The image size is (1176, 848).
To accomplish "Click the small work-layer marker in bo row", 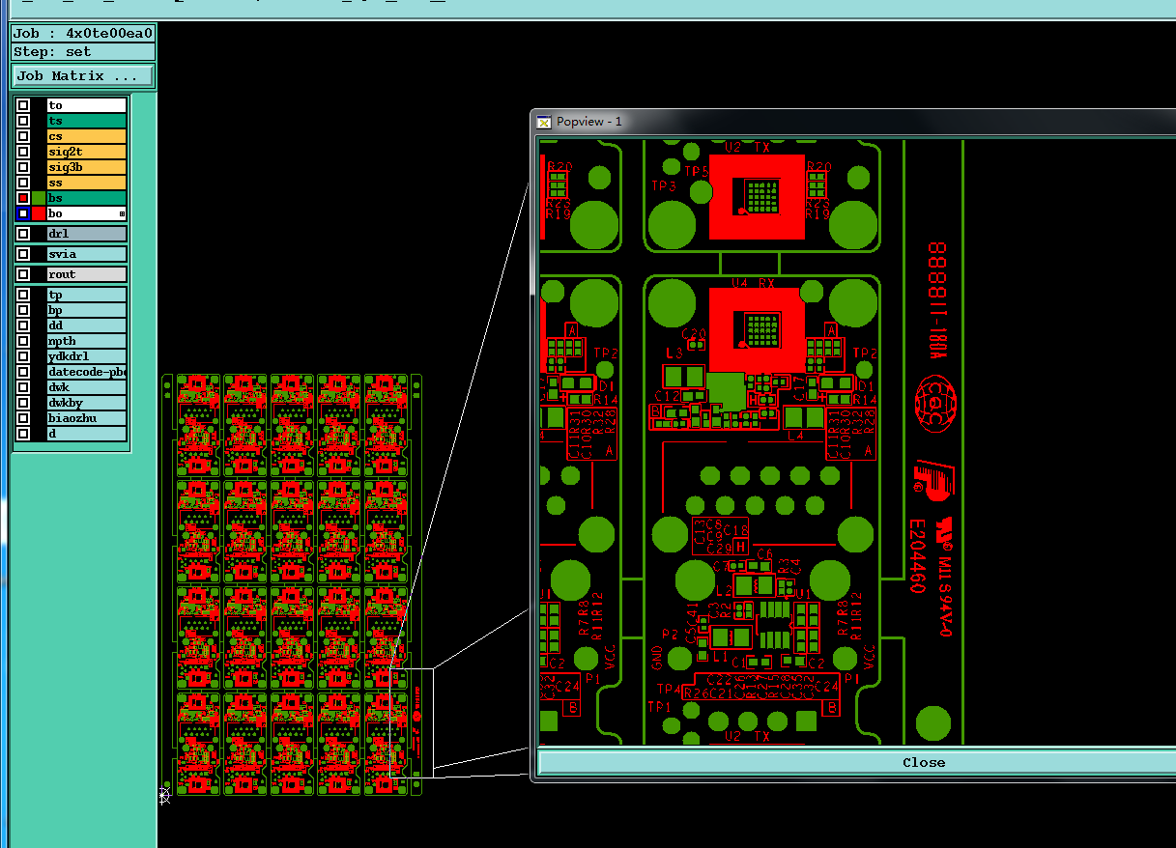I will (122, 213).
